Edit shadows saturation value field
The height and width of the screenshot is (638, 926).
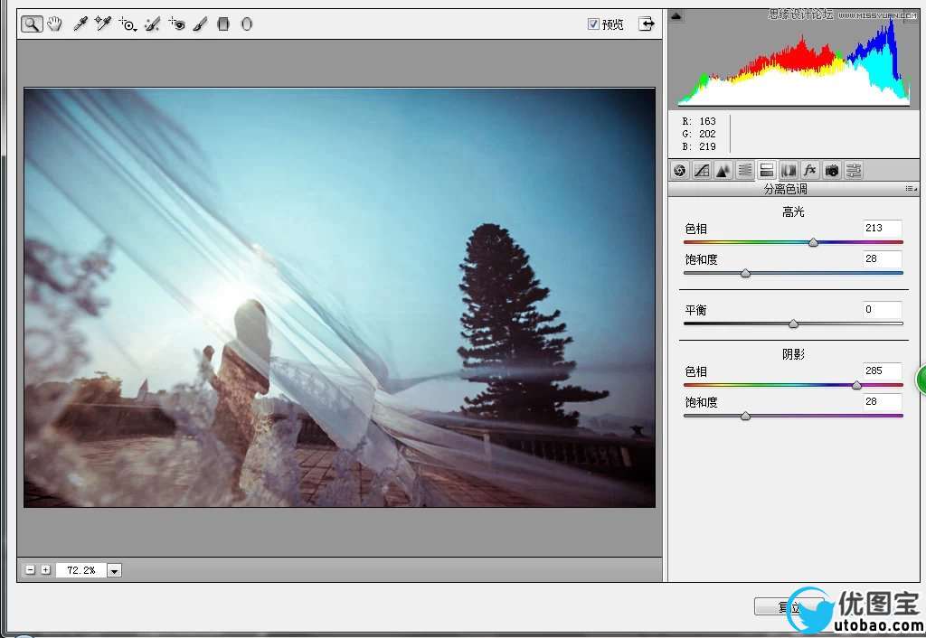[883, 401]
